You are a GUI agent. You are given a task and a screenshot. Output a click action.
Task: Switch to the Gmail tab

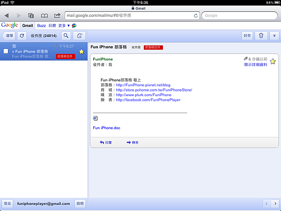pos(28,26)
